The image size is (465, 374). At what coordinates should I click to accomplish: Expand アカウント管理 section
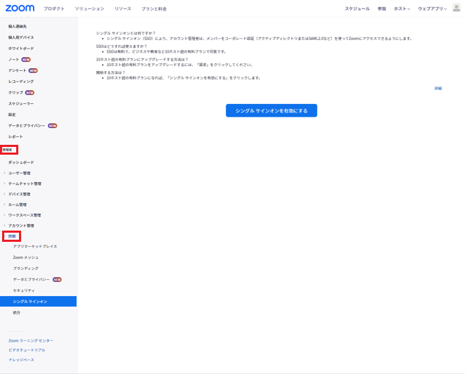click(20, 226)
